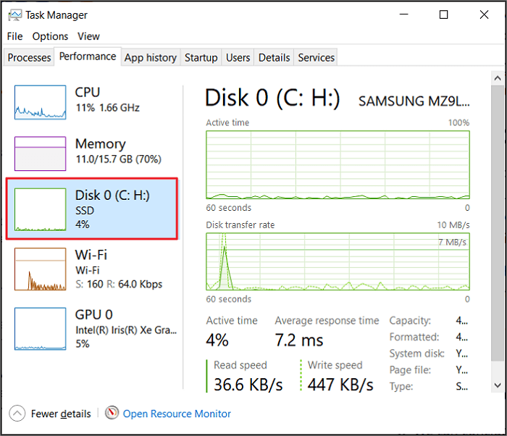Screen dimensions: 507x436
Task: Click the Disk transfer rate graph
Action: tap(338, 261)
